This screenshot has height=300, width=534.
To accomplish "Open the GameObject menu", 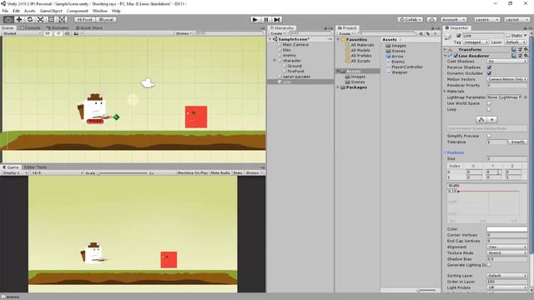I will [51, 11].
